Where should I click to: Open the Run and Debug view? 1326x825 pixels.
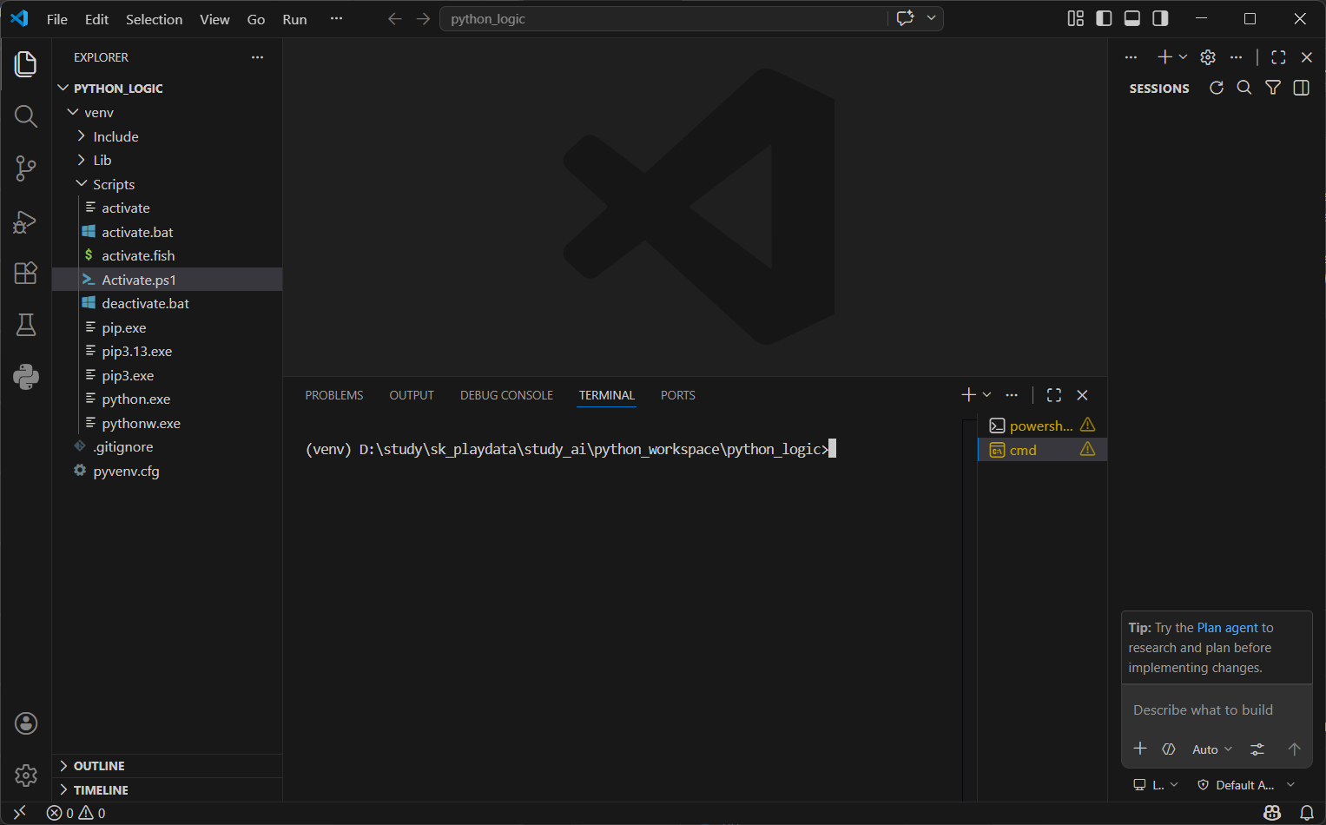click(x=26, y=221)
